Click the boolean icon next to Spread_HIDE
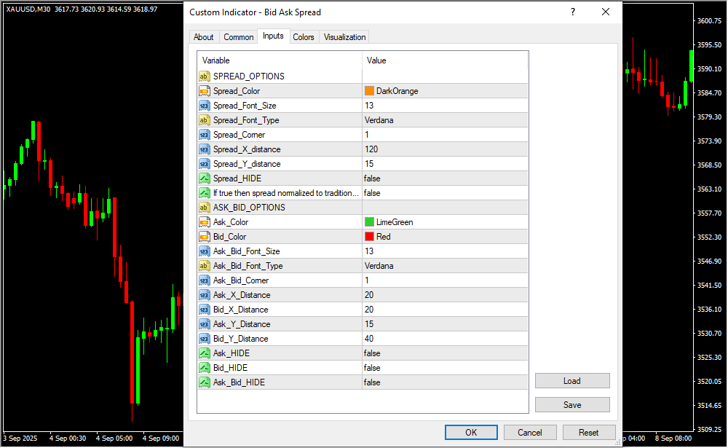Screen dimensions: 728x448 point(205,178)
